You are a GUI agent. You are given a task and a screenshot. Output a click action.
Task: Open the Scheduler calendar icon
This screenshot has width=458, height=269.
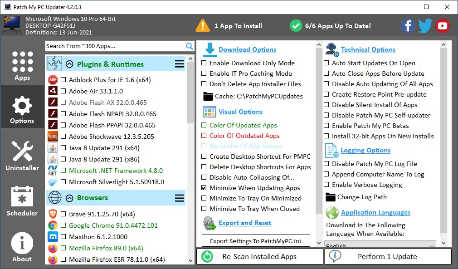pyautogui.click(x=22, y=197)
